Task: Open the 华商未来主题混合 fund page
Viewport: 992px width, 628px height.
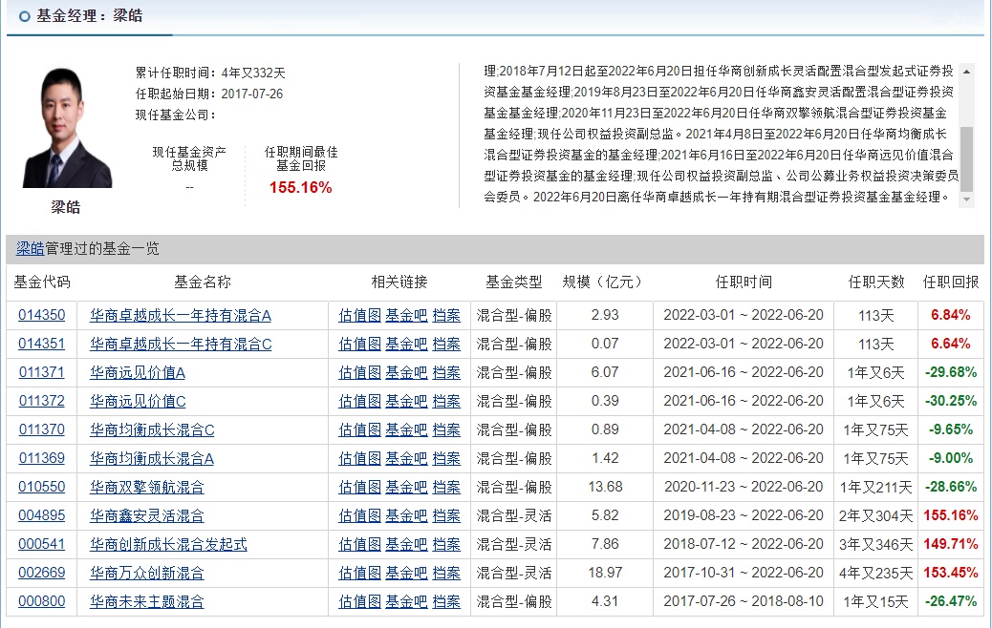Action: click(x=146, y=601)
